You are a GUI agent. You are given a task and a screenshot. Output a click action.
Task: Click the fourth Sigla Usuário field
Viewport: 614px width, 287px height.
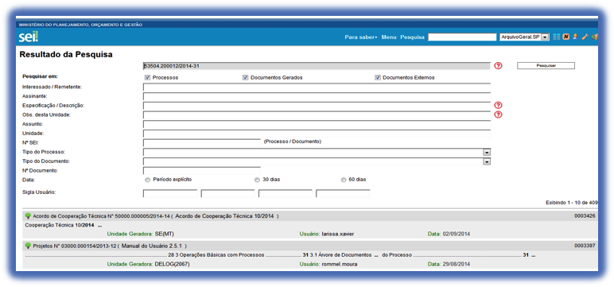(343, 193)
